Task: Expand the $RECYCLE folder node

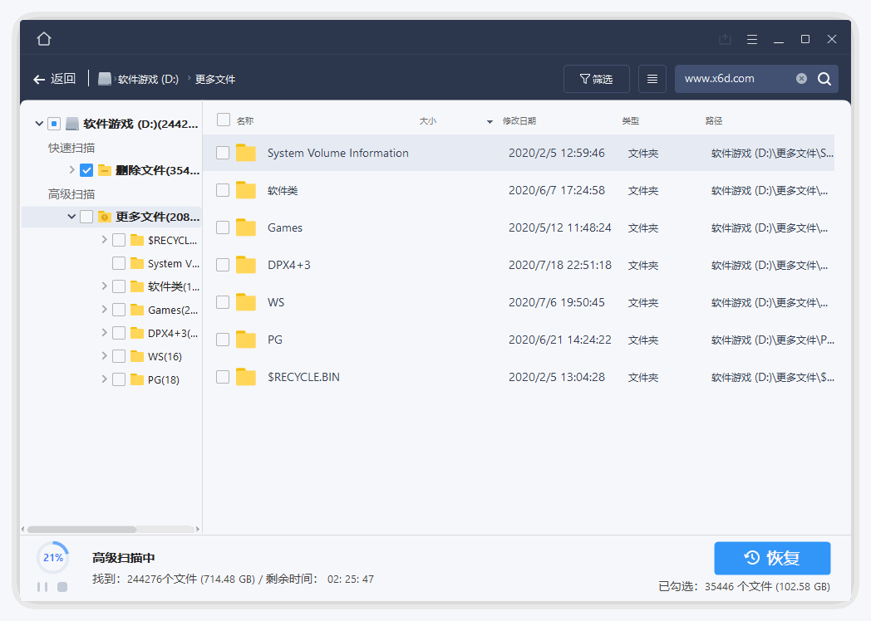Action: click(103, 239)
